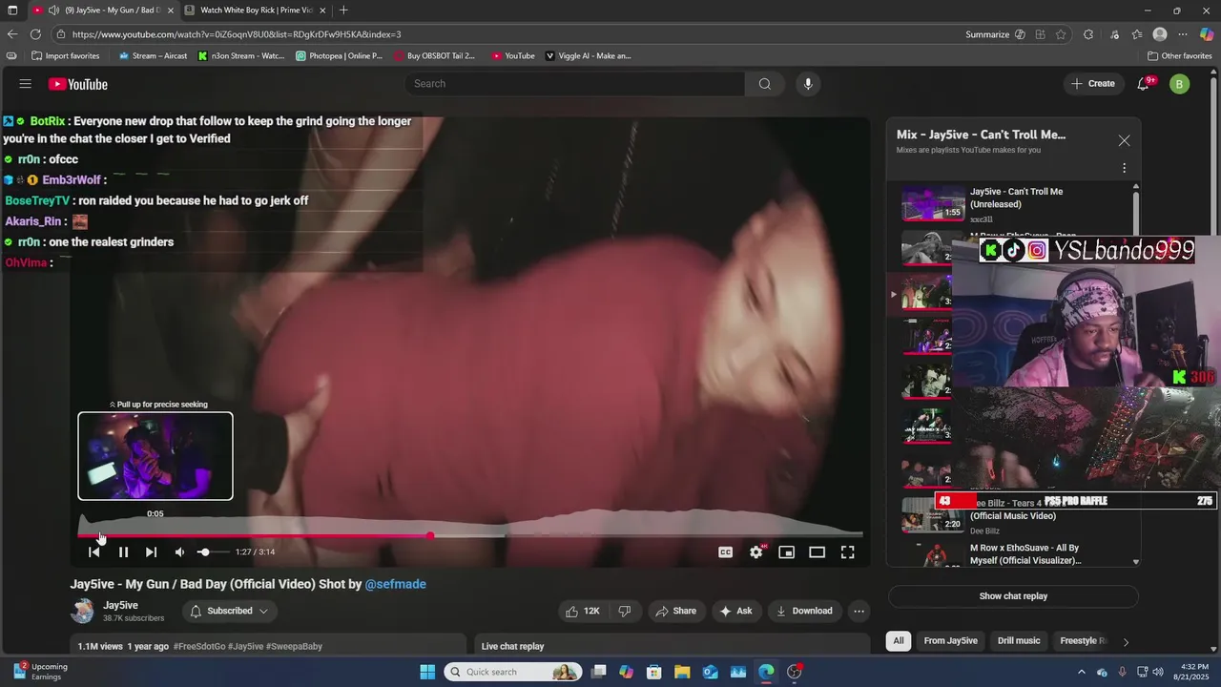
Task: Seek using the red video progress bar
Action: (470, 535)
